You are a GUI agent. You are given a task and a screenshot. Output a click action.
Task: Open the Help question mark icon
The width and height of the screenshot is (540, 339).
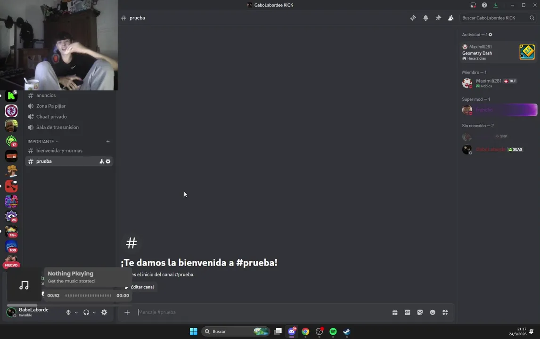(484, 5)
